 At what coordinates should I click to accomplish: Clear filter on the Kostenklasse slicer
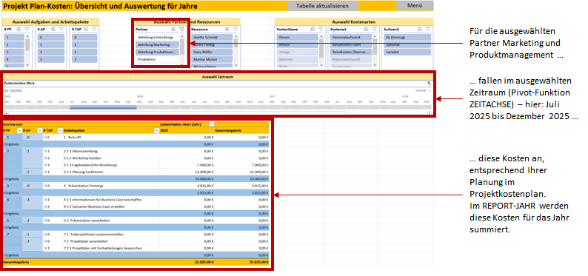[321, 29]
